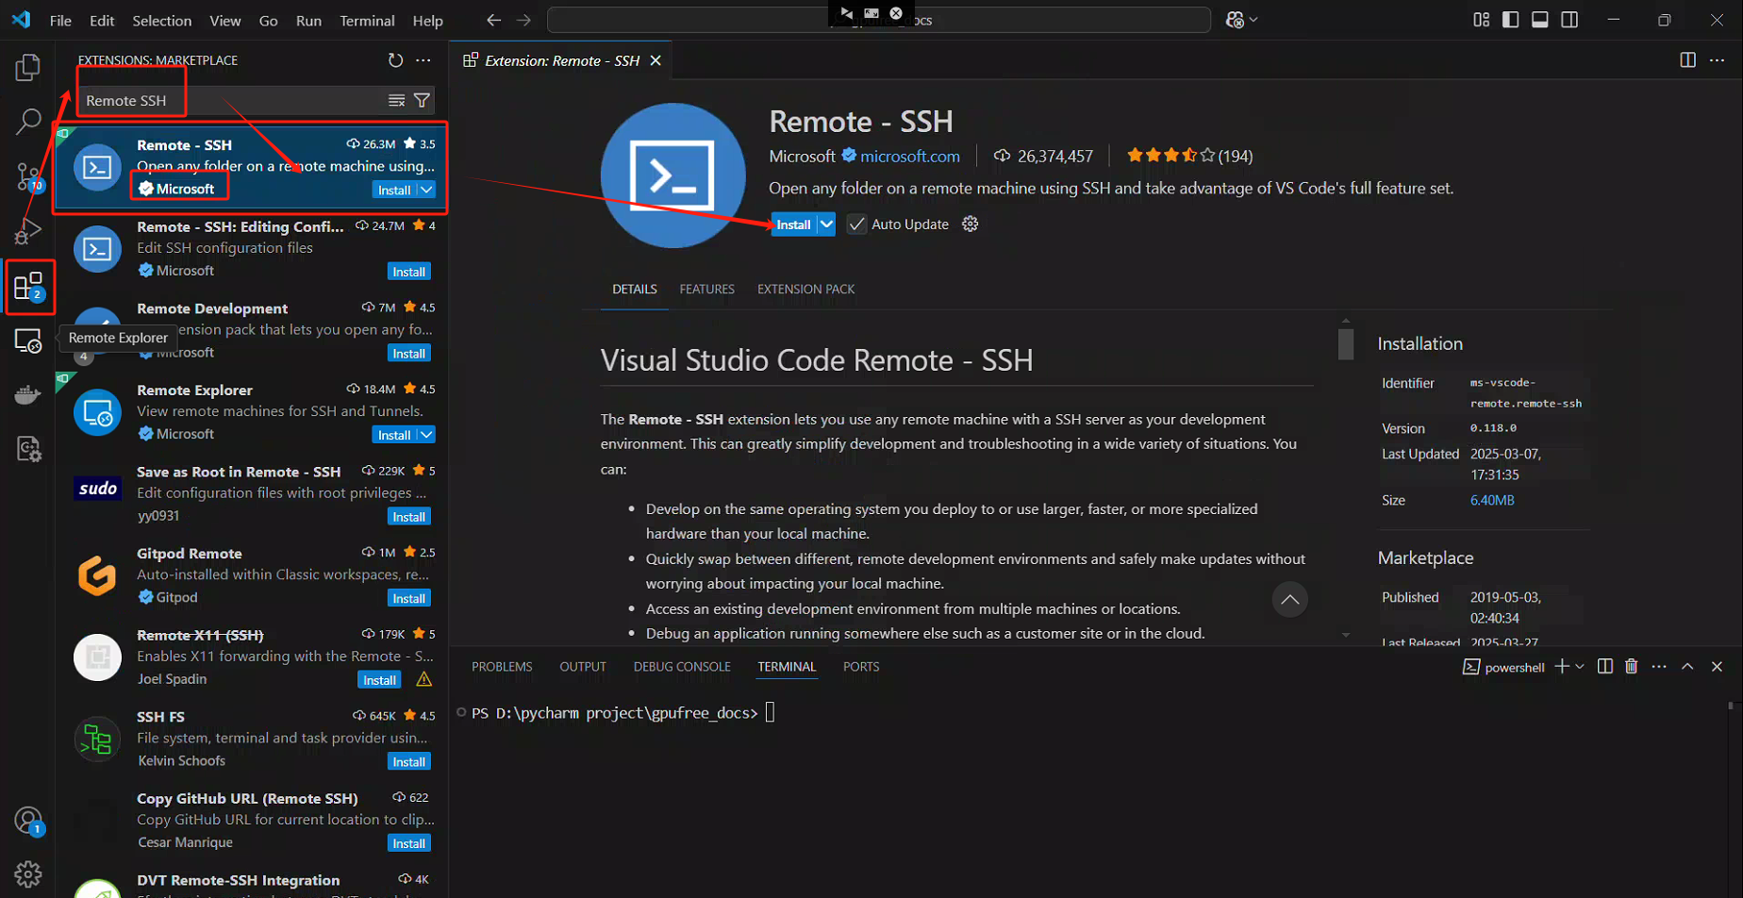
Task: Click the extension details vertical scrollbar
Action: (1346, 344)
